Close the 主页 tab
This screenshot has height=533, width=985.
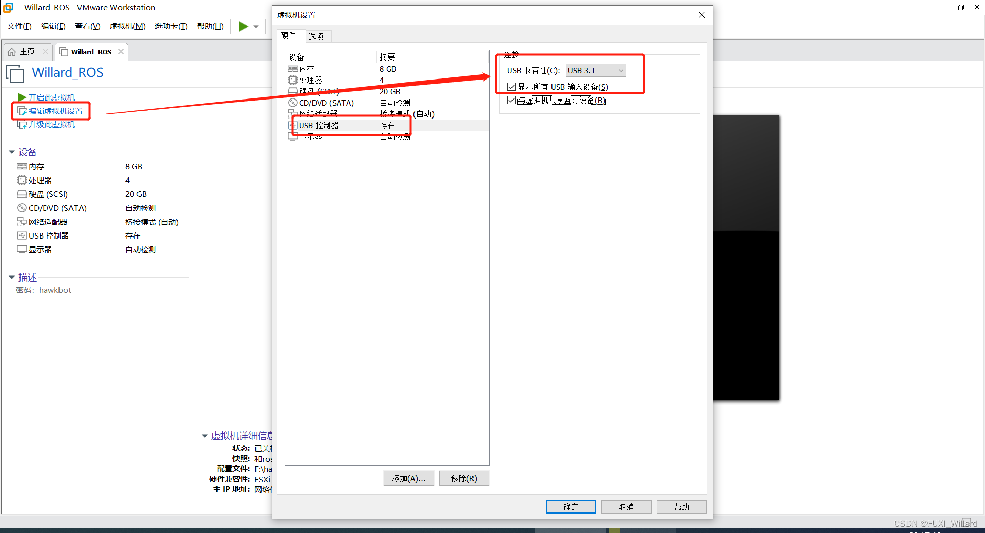click(x=45, y=52)
